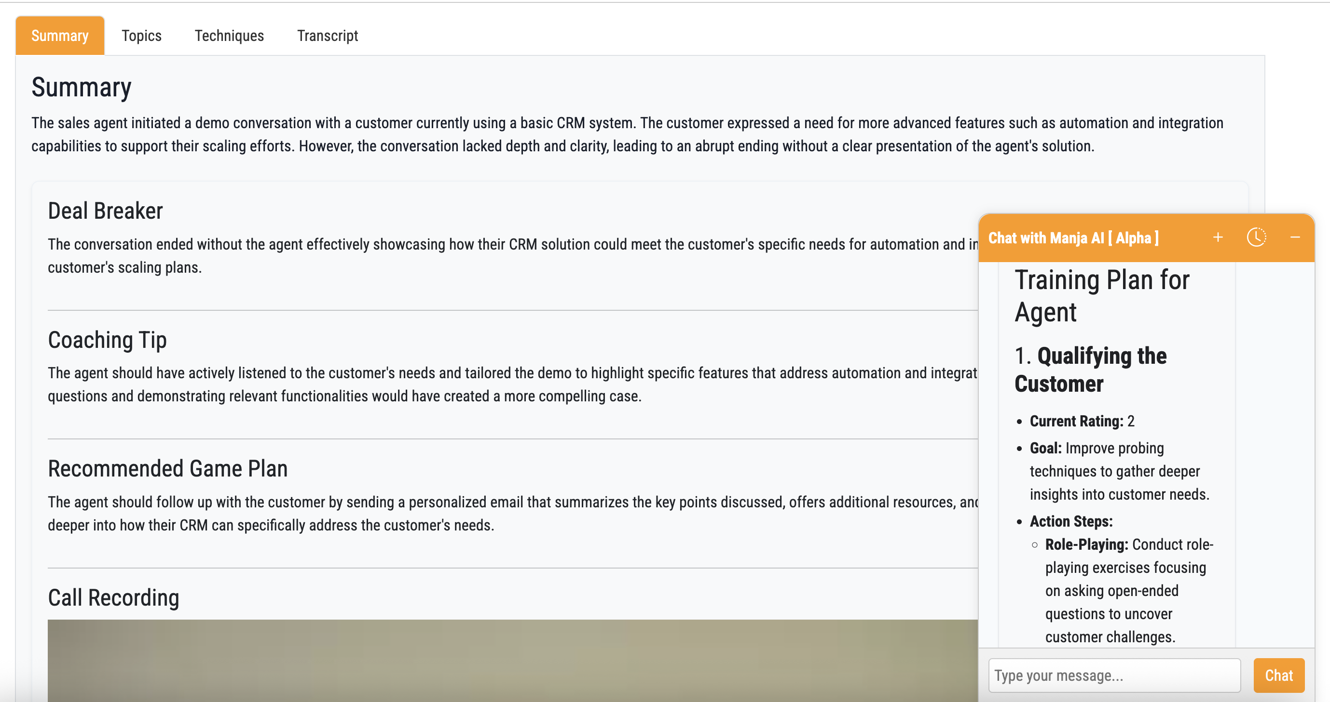The height and width of the screenshot is (702, 1330).
Task: Focus the Type your message field
Action: pos(1114,675)
